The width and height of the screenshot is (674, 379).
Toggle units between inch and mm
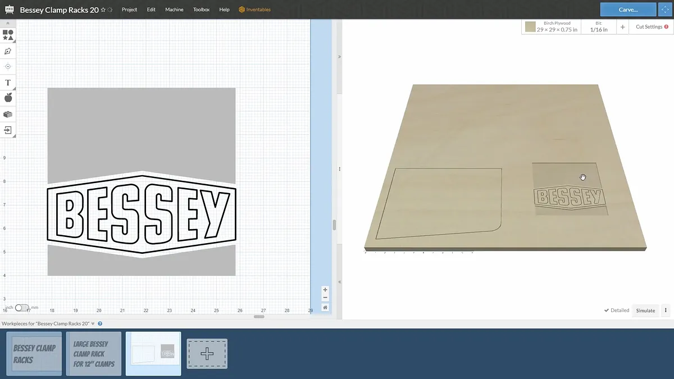(x=22, y=308)
